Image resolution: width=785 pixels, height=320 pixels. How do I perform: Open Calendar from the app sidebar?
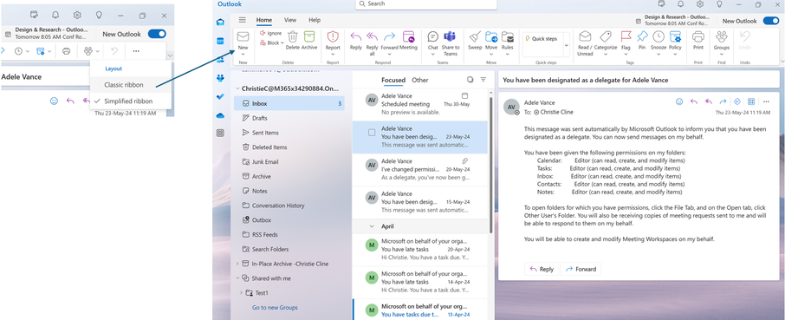(x=220, y=41)
